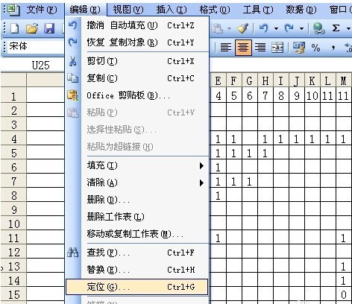Viewport: 352px width, 304px height.
Task: Choose 替换(E)... menu entry
Action: point(137,270)
